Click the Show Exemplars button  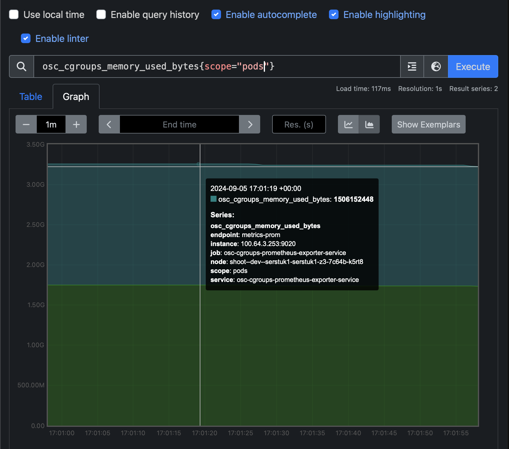428,125
